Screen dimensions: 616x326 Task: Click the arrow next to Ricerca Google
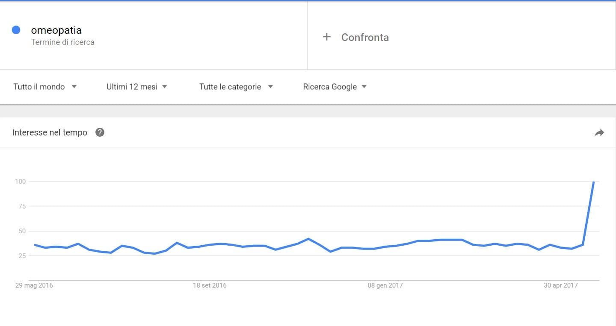[x=364, y=87]
